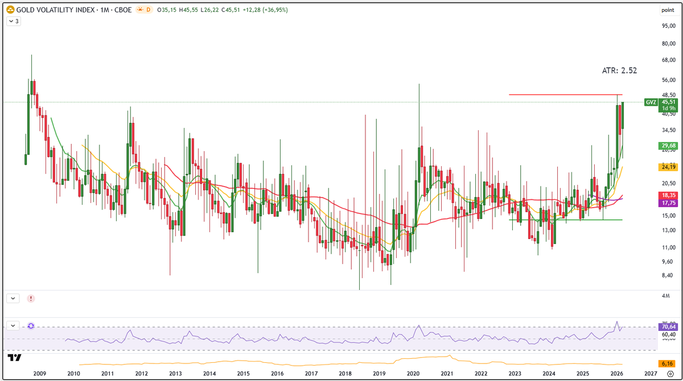Viewport: 683px width, 381px height.
Task: Click the 2027 label on time axis
Action: (651, 374)
